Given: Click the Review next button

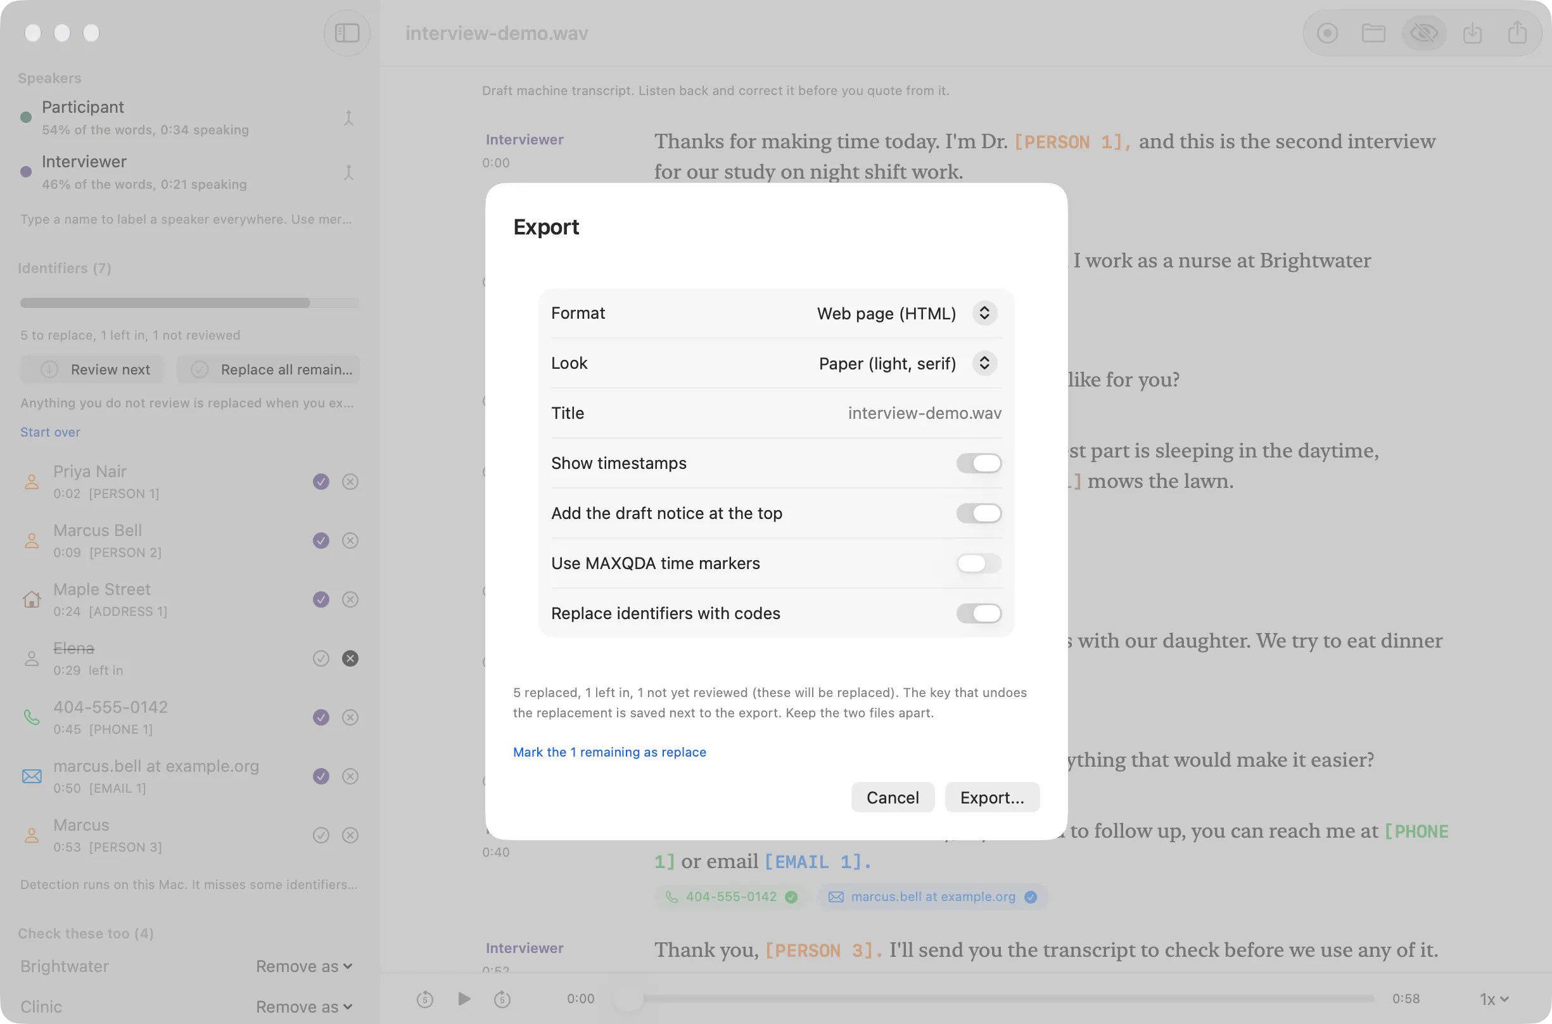Looking at the screenshot, I should click(x=91, y=369).
